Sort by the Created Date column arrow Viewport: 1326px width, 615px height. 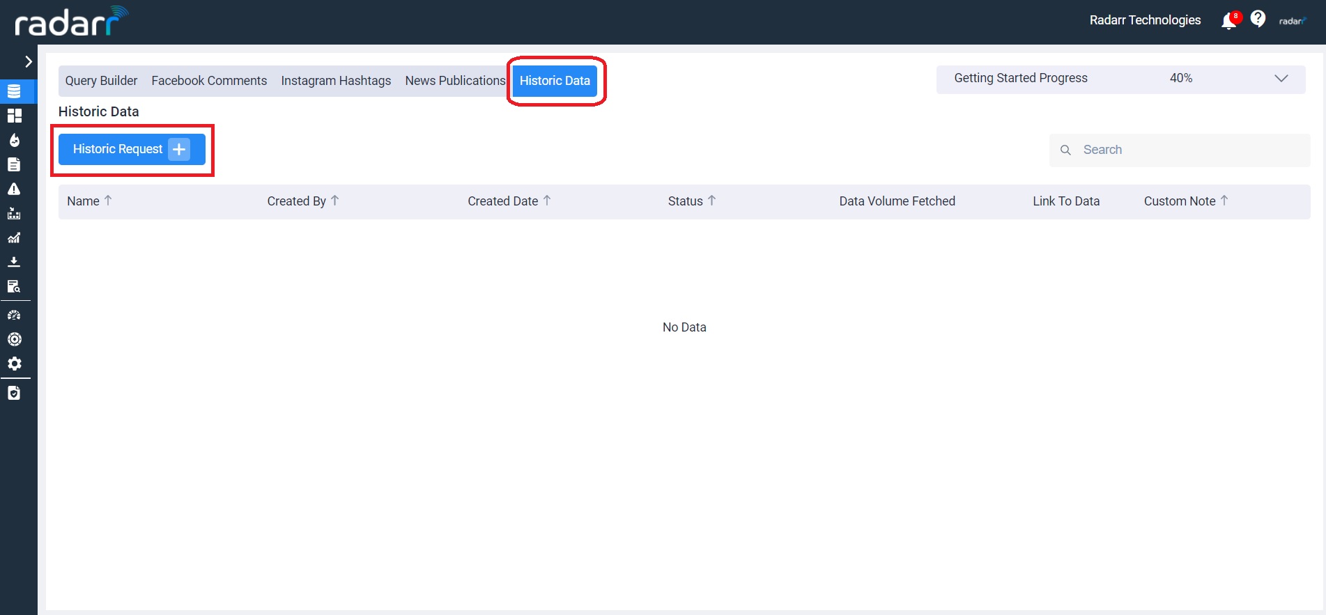pos(547,201)
